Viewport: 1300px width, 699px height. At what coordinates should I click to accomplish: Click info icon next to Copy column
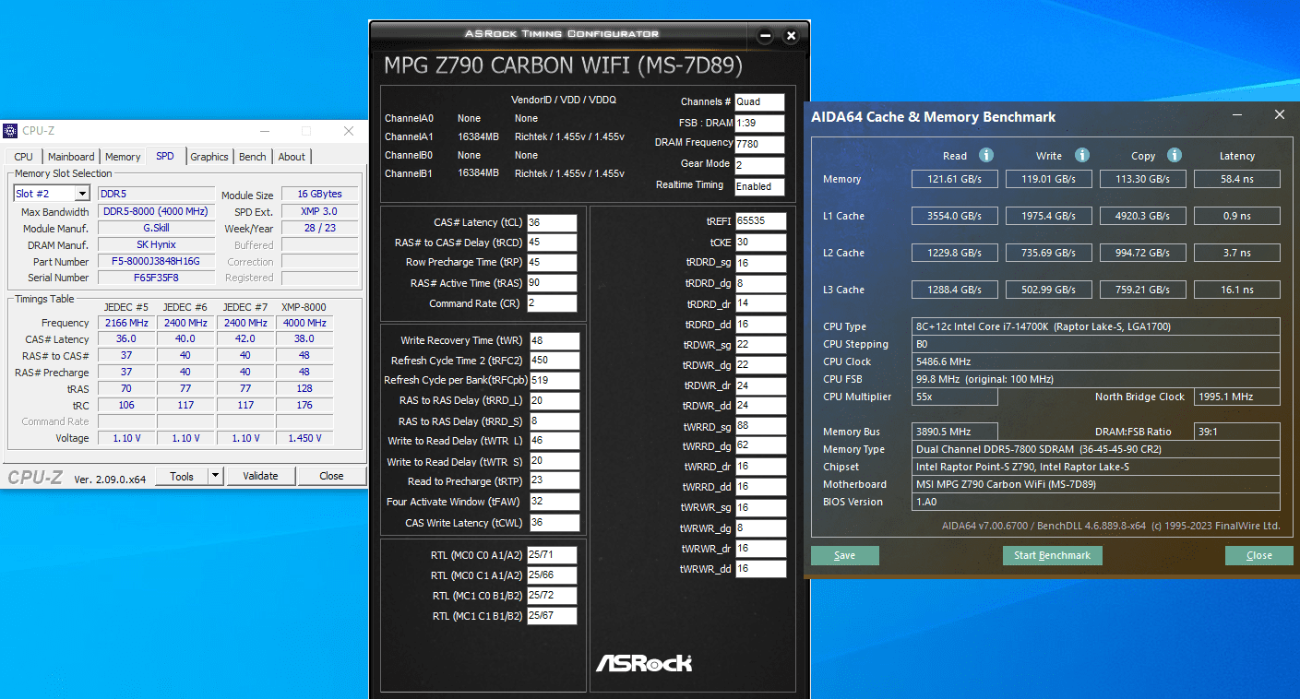(1175, 155)
